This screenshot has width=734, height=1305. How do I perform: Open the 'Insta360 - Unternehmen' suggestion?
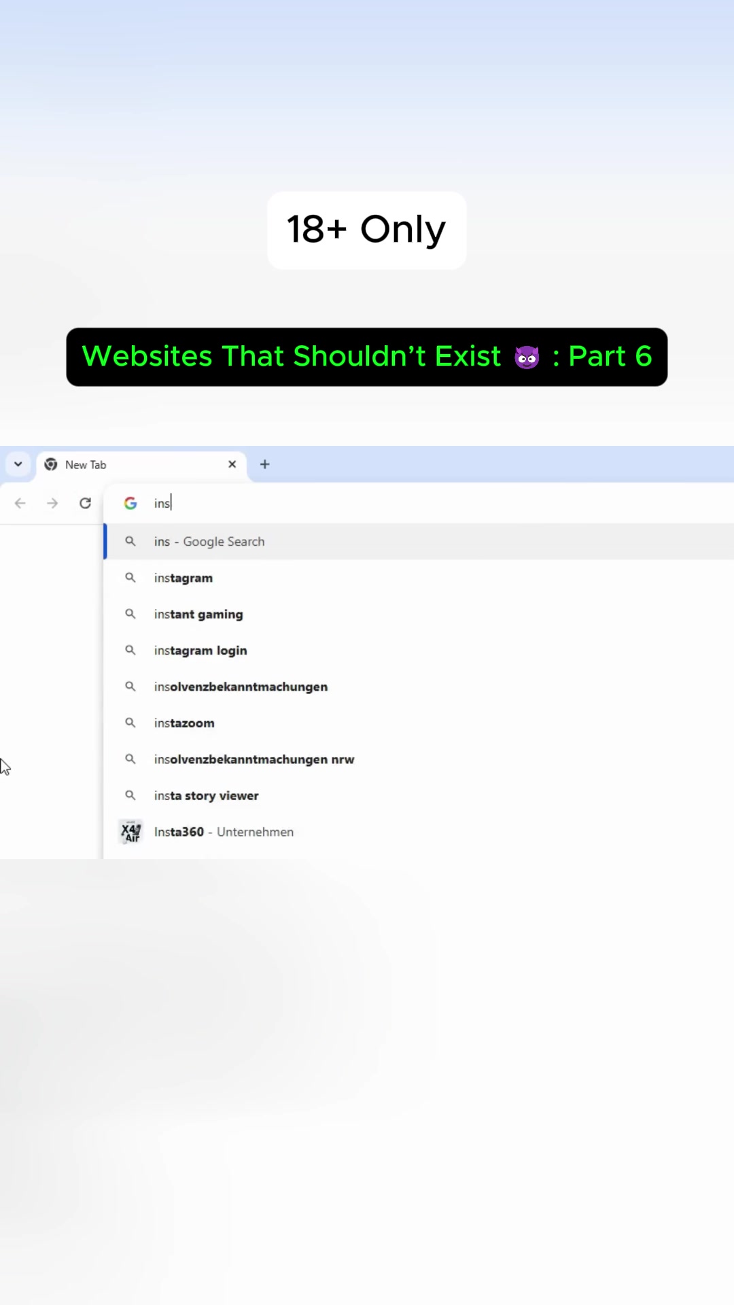pos(419,832)
